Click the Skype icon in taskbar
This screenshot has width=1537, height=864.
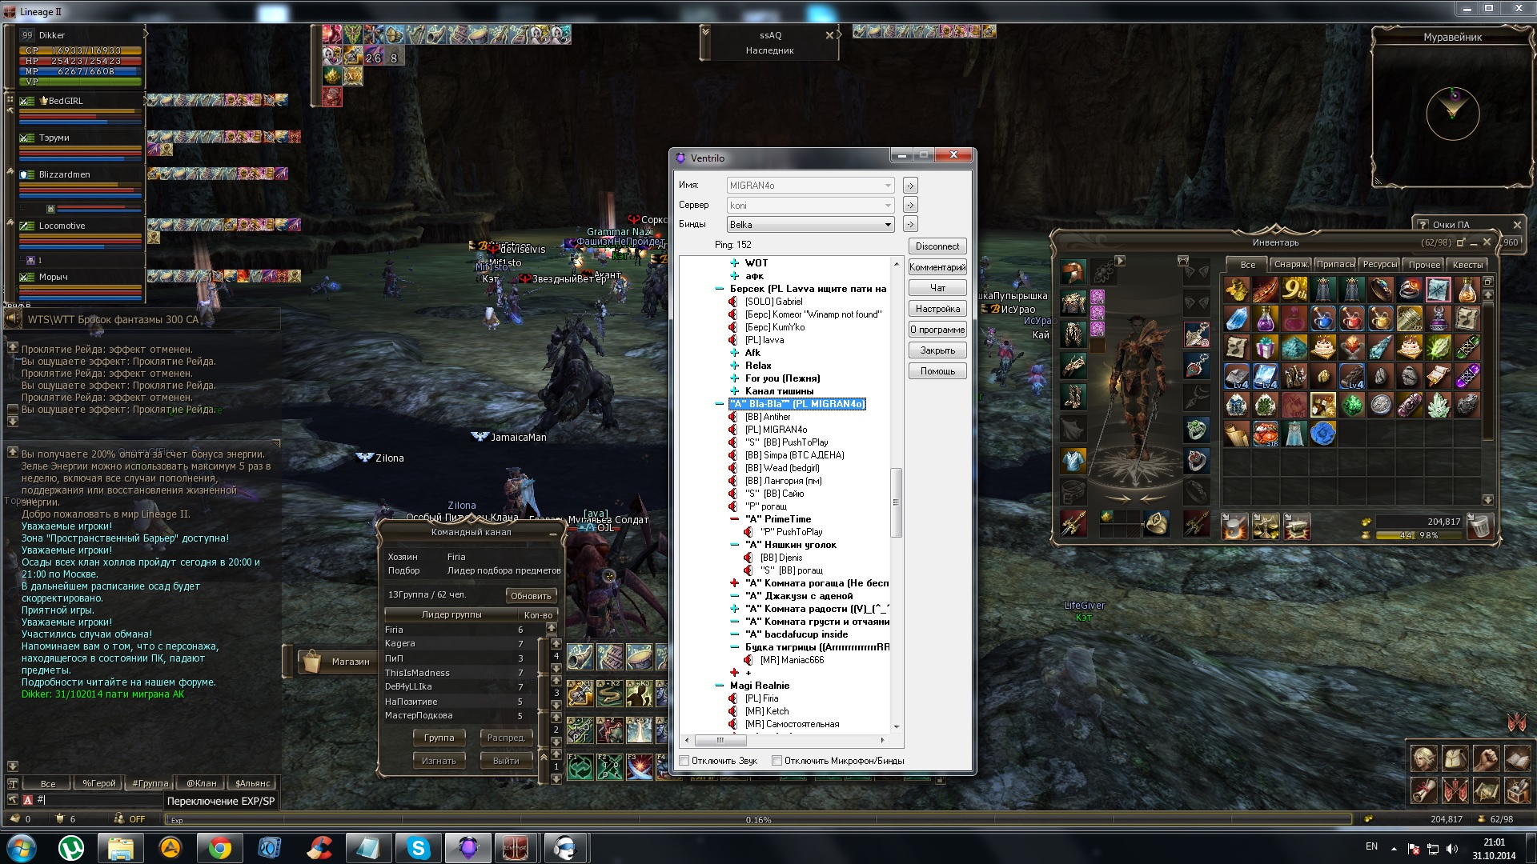click(x=419, y=848)
